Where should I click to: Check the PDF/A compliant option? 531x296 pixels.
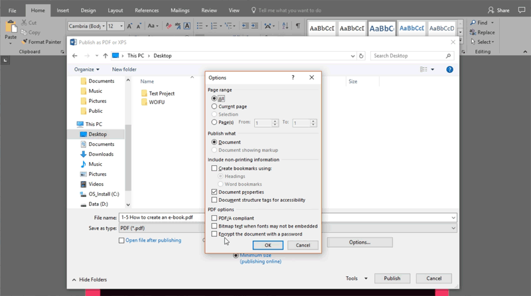click(x=214, y=218)
